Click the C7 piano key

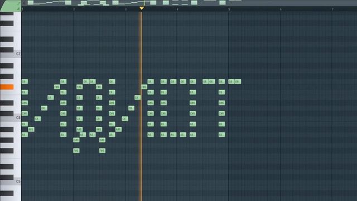tap(11, 55)
